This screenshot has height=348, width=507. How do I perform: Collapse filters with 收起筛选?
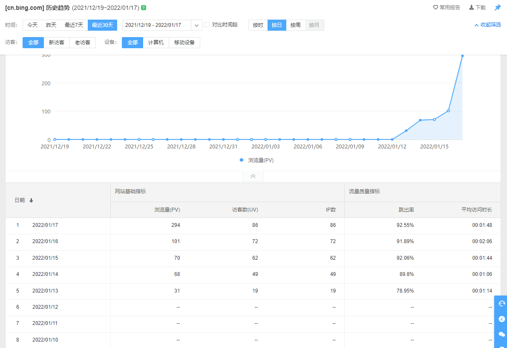click(x=488, y=25)
